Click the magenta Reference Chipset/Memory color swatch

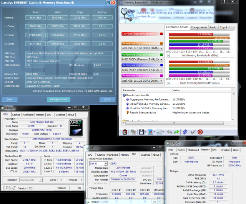point(161,76)
